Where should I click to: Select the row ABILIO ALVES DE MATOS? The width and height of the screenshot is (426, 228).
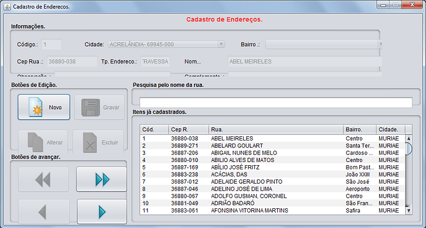tap(272, 160)
